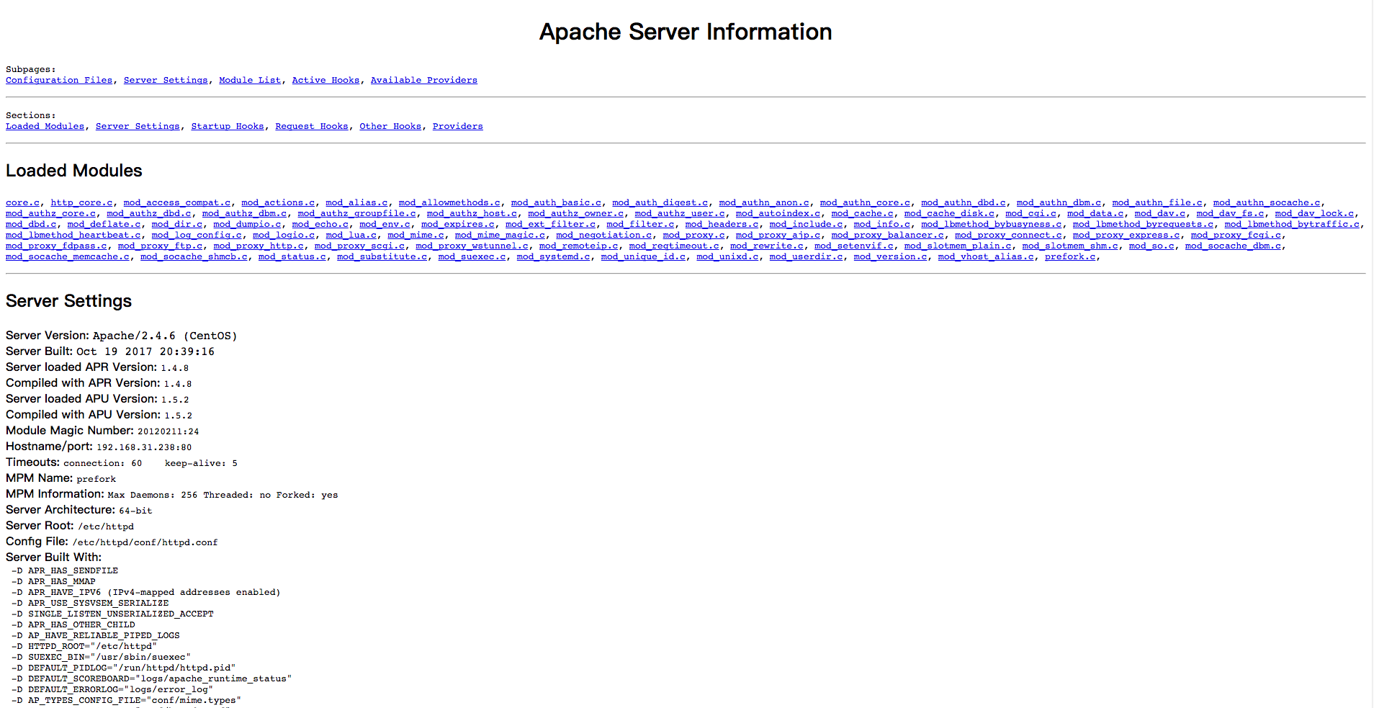This screenshot has height=708, width=1374.
Task: Open the mod_log_config.c link
Action: tap(197, 235)
